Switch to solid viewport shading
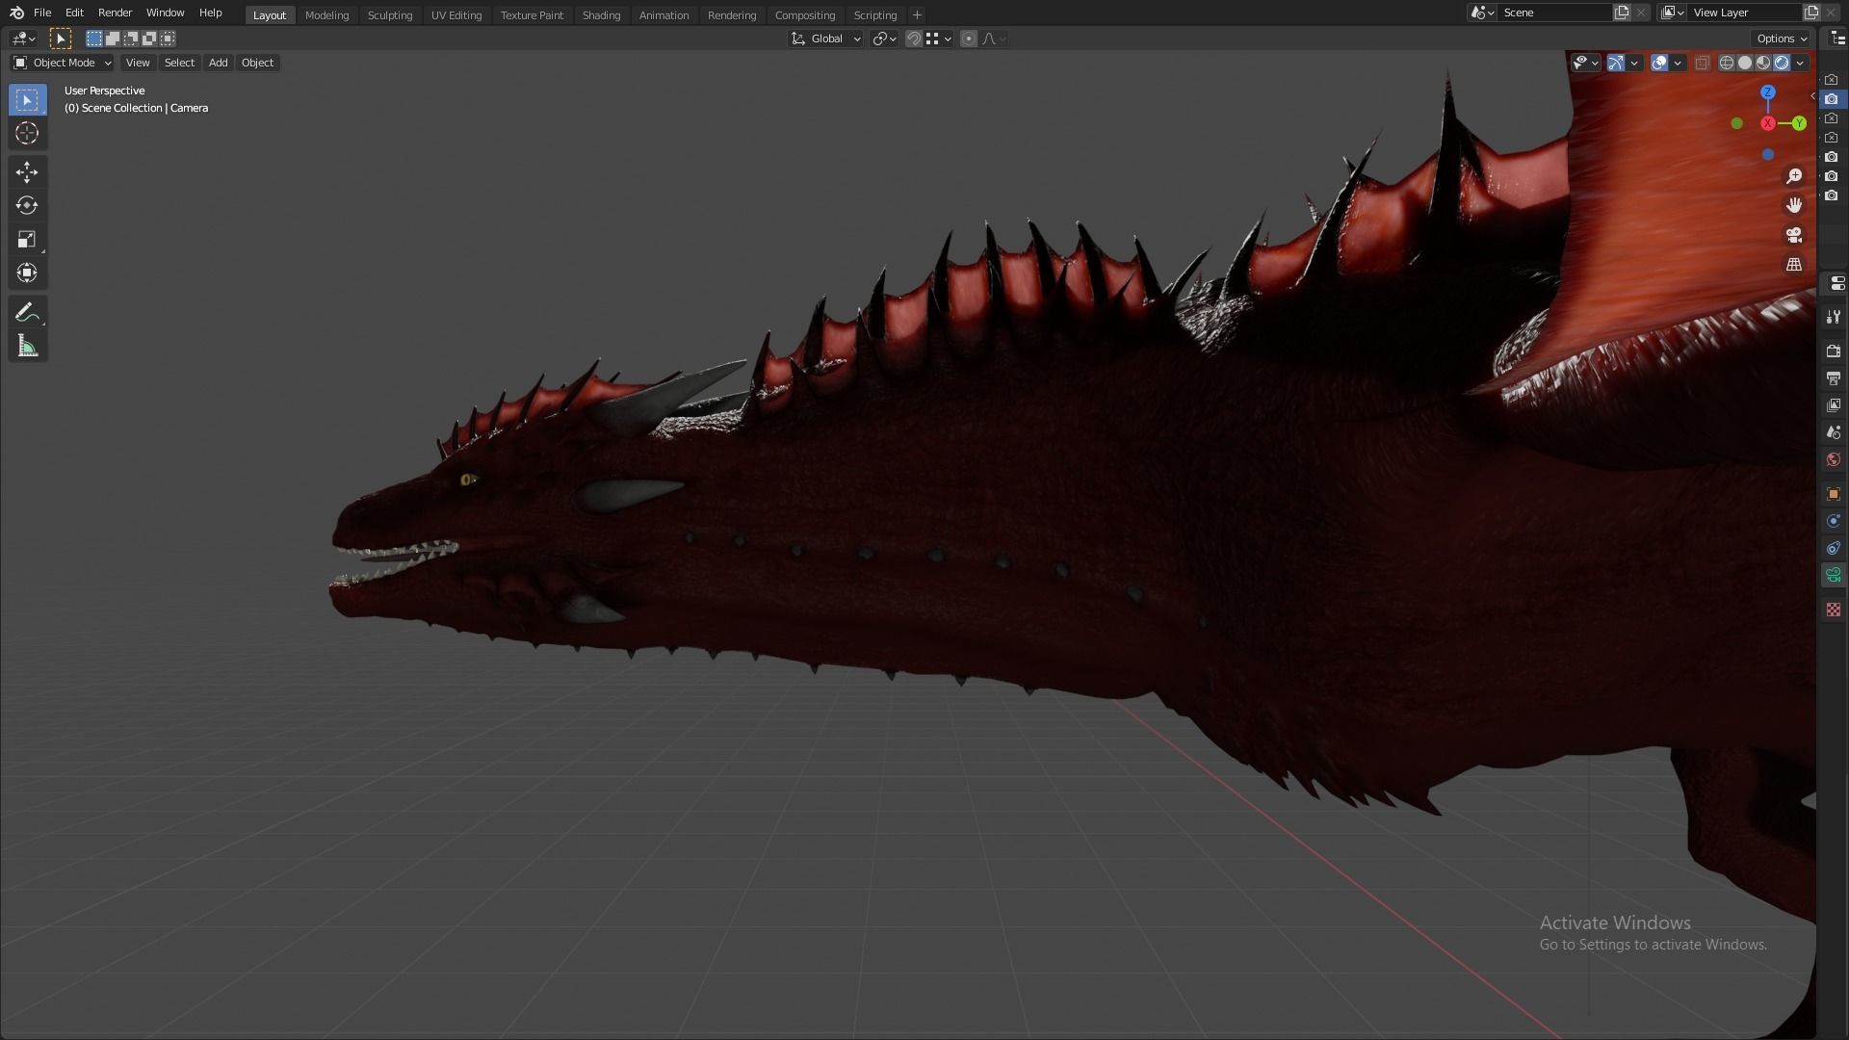Image resolution: width=1849 pixels, height=1040 pixels. tap(1745, 63)
